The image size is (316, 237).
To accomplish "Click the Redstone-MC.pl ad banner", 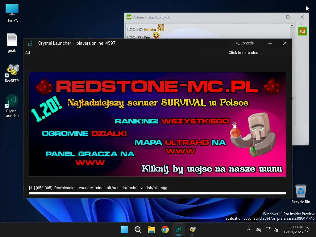I will tap(158, 124).
